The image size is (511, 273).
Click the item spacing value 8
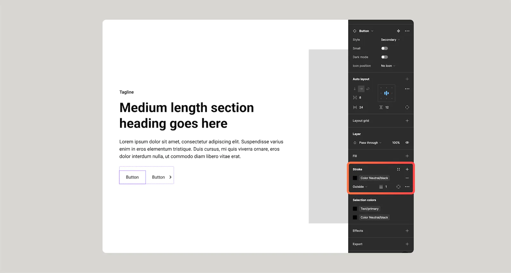point(360,98)
